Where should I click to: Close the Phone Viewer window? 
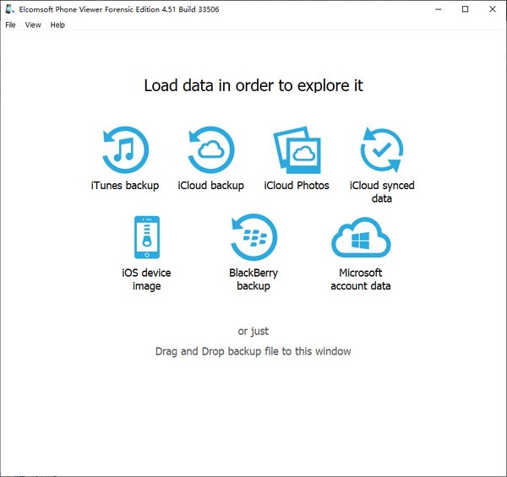click(493, 9)
